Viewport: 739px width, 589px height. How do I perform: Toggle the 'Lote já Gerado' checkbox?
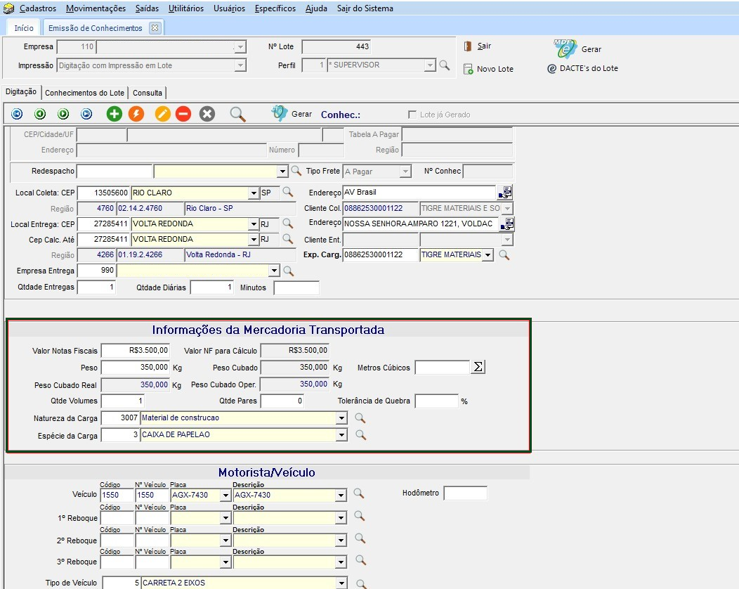(x=412, y=115)
